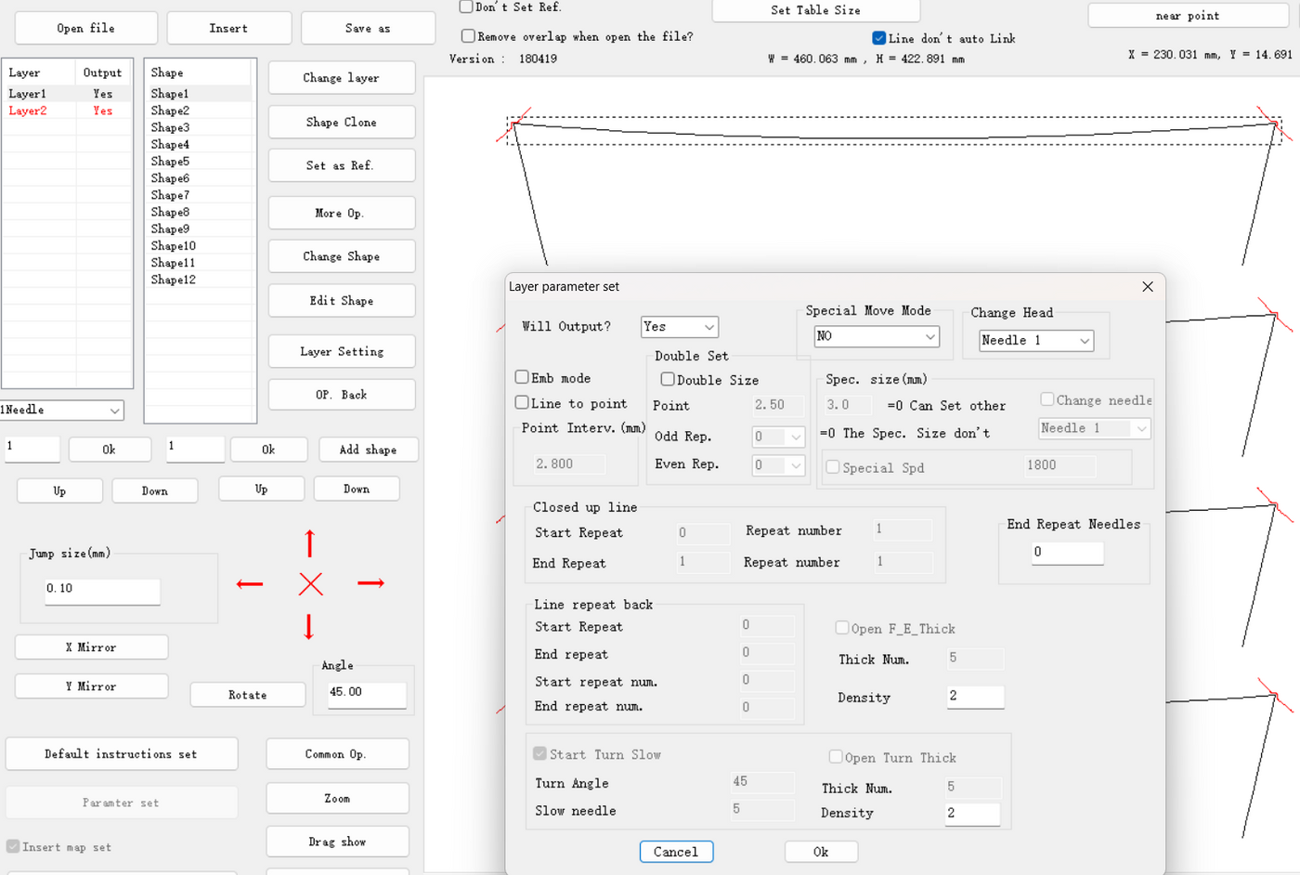Enable the Line to point checkbox
This screenshot has width=1300, height=875.
coord(523,403)
